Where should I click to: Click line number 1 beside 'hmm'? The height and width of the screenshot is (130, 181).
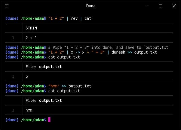pos(13,110)
